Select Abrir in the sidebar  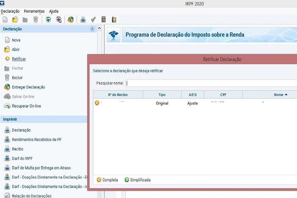pyautogui.click(x=16, y=49)
